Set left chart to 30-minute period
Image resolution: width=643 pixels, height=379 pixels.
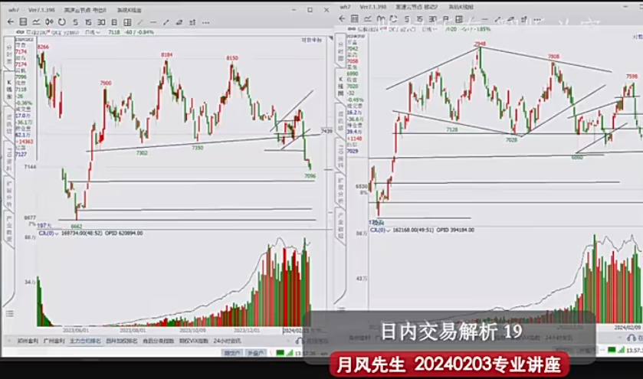click(x=101, y=22)
